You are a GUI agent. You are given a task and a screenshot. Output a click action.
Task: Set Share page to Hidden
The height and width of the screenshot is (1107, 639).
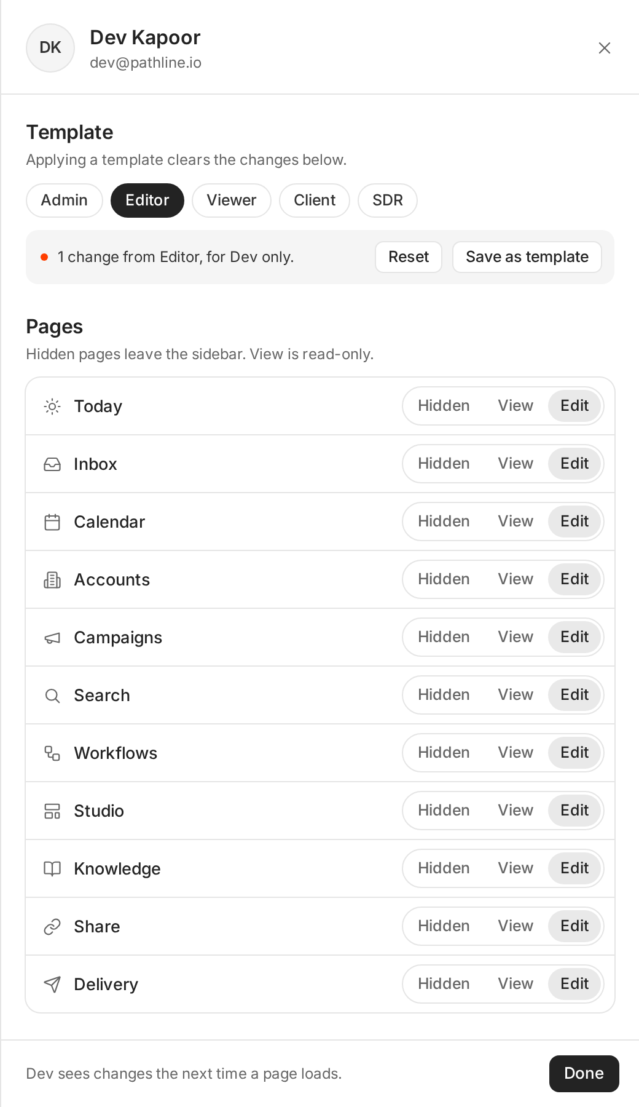point(444,926)
